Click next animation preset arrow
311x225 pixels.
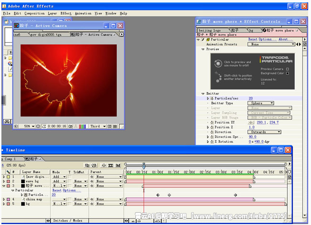coord(300,44)
